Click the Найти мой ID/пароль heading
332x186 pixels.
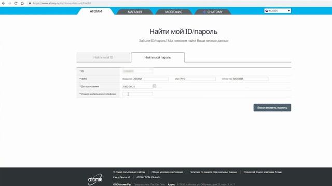[183, 32]
